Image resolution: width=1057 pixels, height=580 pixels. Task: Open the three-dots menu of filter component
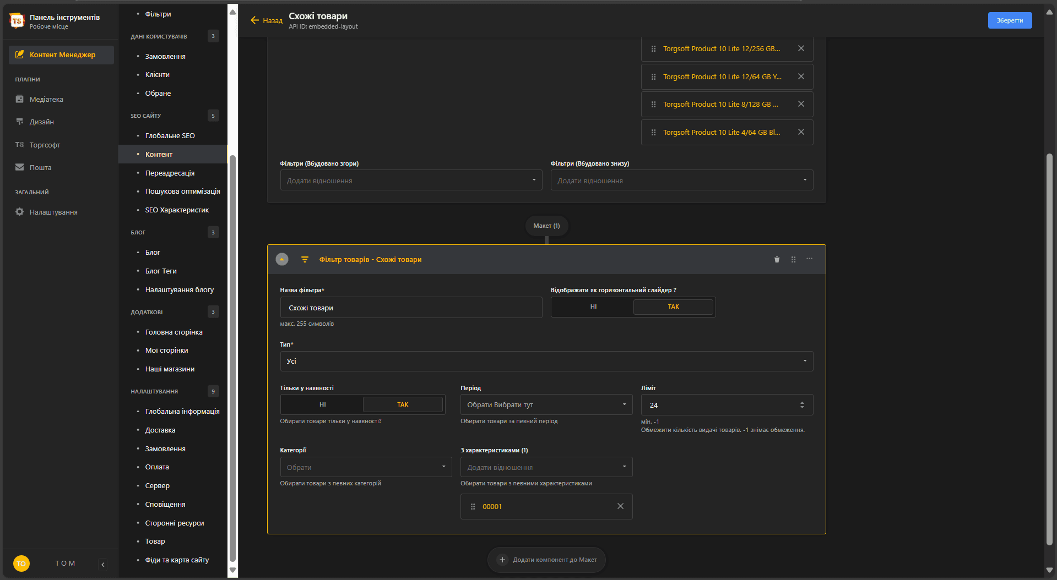coord(809,259)
